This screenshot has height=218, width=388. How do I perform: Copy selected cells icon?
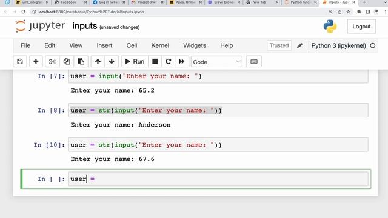(x=67, y=61)
